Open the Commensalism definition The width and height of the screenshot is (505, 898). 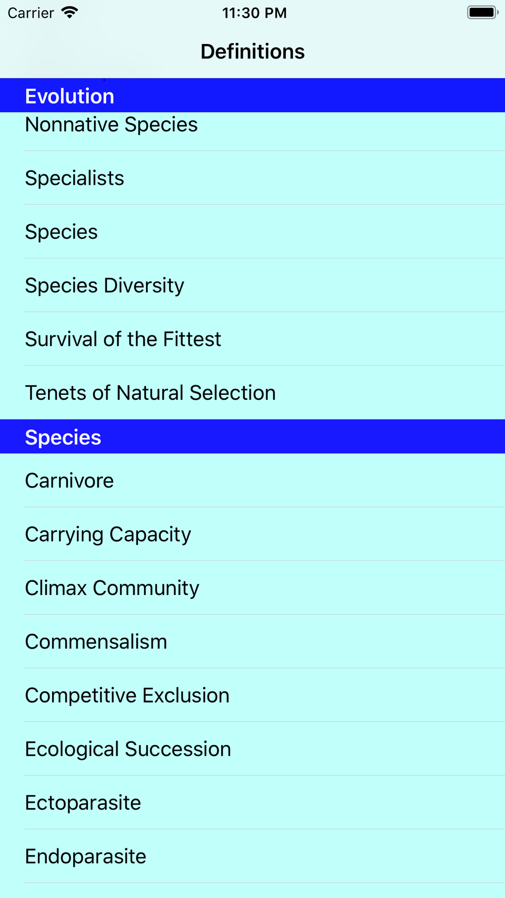tap(252, 641)
